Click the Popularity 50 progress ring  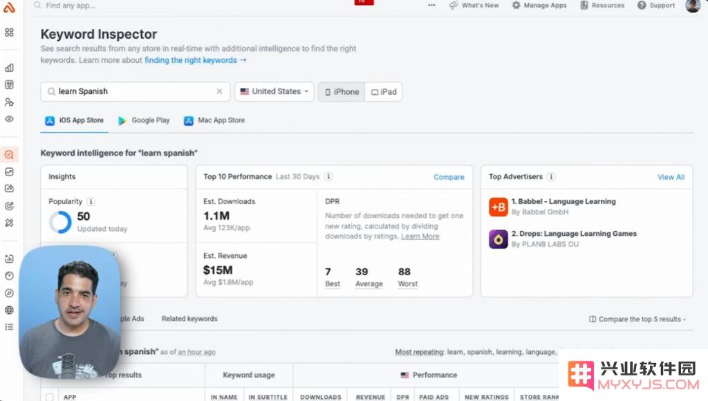[x=60, y=222]
